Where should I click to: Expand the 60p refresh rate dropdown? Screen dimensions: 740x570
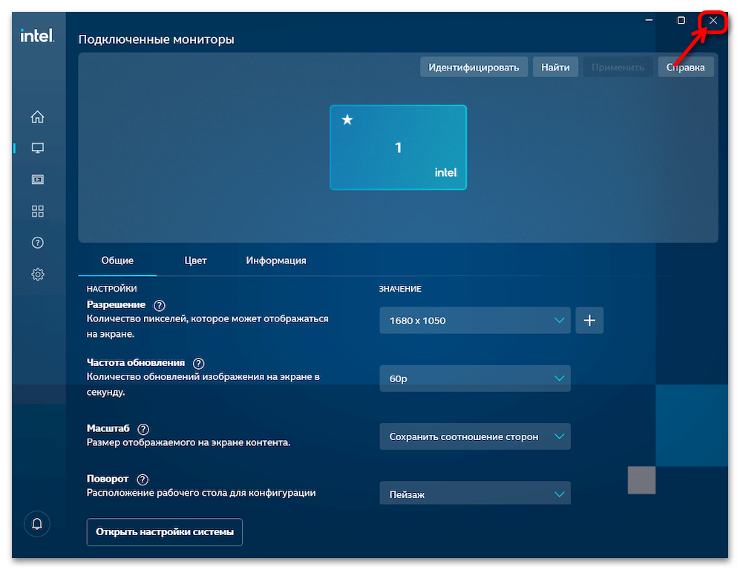click(x=475, y=379)
